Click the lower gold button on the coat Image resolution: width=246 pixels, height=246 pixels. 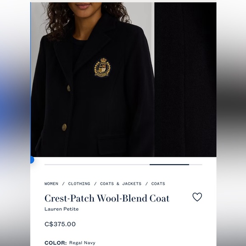[64, 127]
